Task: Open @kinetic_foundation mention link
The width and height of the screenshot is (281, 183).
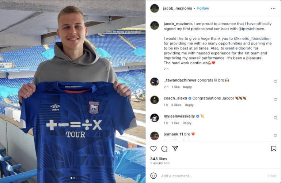Action: (x=252, y=38)
